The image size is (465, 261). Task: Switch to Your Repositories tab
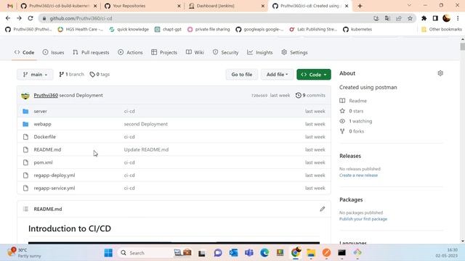[x=142, y=6]
